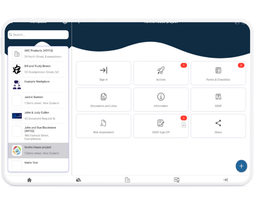Viewport: 254px width, 208px height.
Task: Open the Sign In tile
Action: pyautogui.click(x=104, y=73)
